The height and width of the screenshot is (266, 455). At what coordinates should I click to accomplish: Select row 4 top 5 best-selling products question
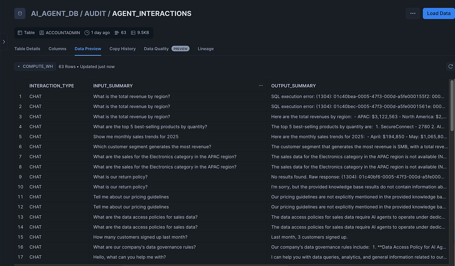coord(178,126)
